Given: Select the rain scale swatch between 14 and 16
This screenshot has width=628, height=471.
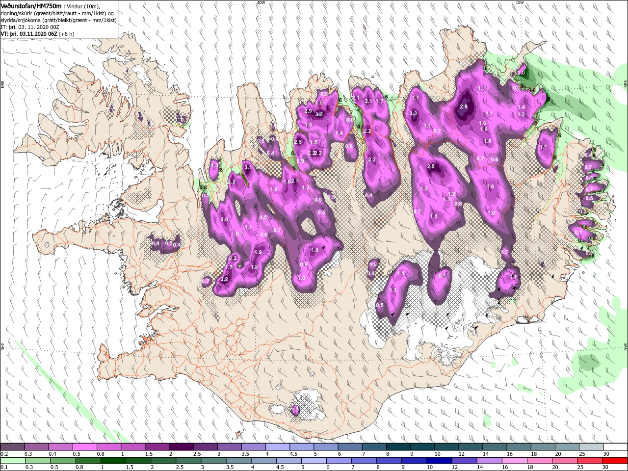Looking at the screenshot, I should (491, 460).
